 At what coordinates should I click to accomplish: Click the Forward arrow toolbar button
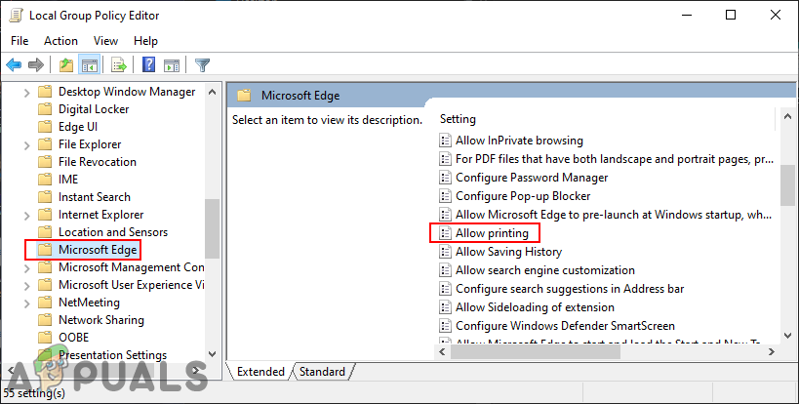[x=36, y=65]
